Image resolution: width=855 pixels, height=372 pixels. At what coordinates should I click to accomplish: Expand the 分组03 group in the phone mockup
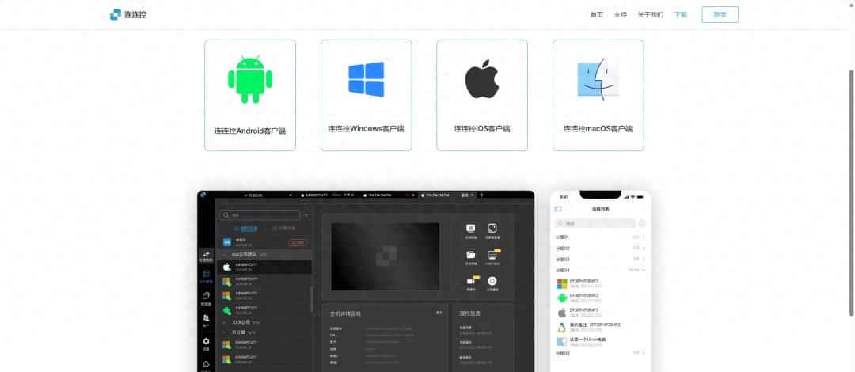[600, 259]
